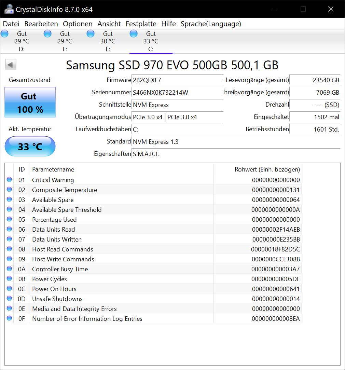The width and height of the screenshot is (345, 370).
Task: Select the Host Read Commands row name
Action: tap(63, 249)
